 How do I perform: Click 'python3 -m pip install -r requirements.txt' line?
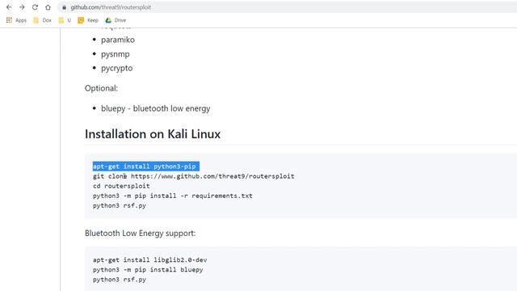172,196
